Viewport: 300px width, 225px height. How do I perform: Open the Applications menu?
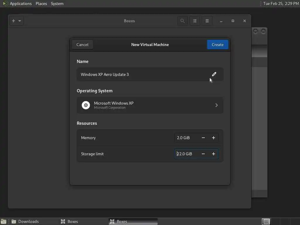point(21,4)
